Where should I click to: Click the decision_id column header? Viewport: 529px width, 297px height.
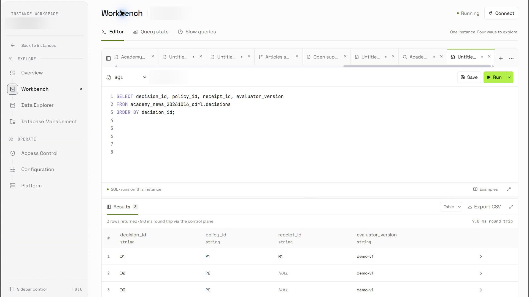coord(133,235)
